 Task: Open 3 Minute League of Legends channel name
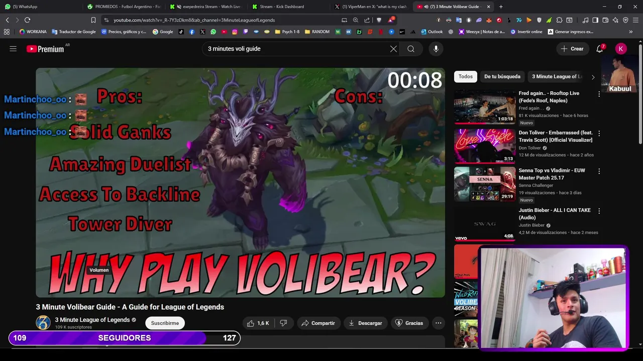[92, 320]
